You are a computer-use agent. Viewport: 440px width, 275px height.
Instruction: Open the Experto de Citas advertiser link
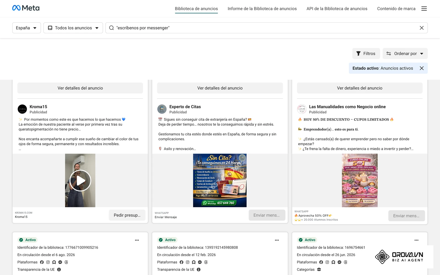click(x=185, y=107)
